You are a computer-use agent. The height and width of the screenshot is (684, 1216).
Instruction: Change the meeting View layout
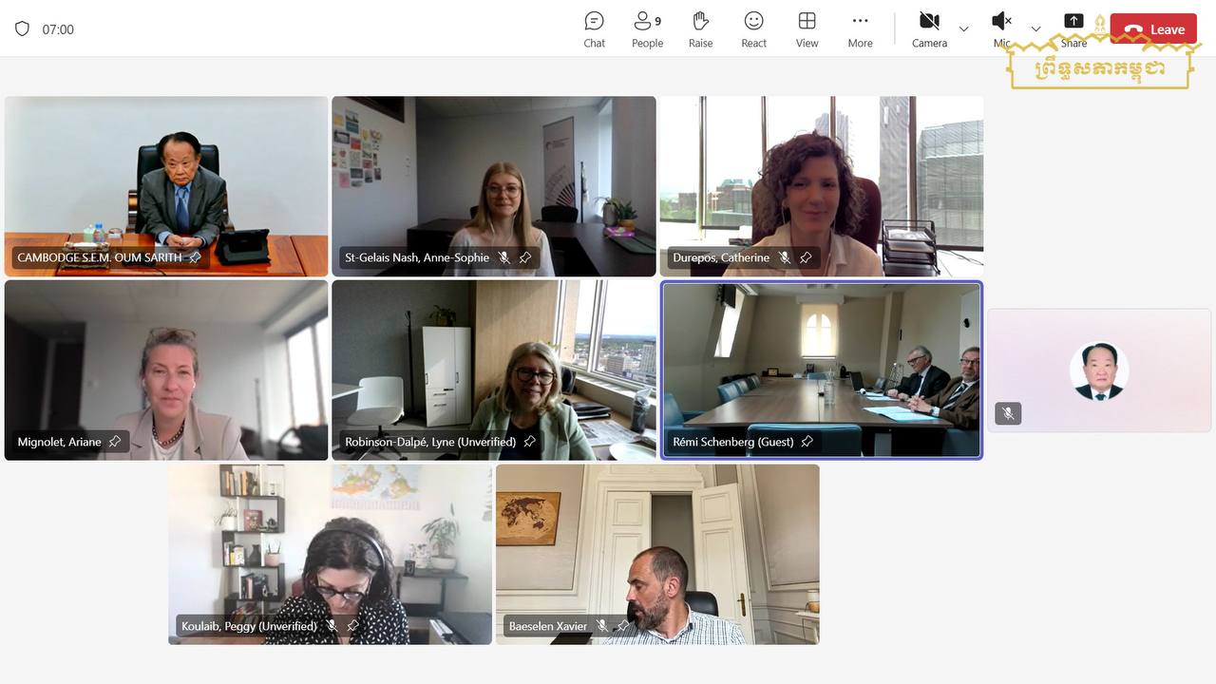click(807, 29)
